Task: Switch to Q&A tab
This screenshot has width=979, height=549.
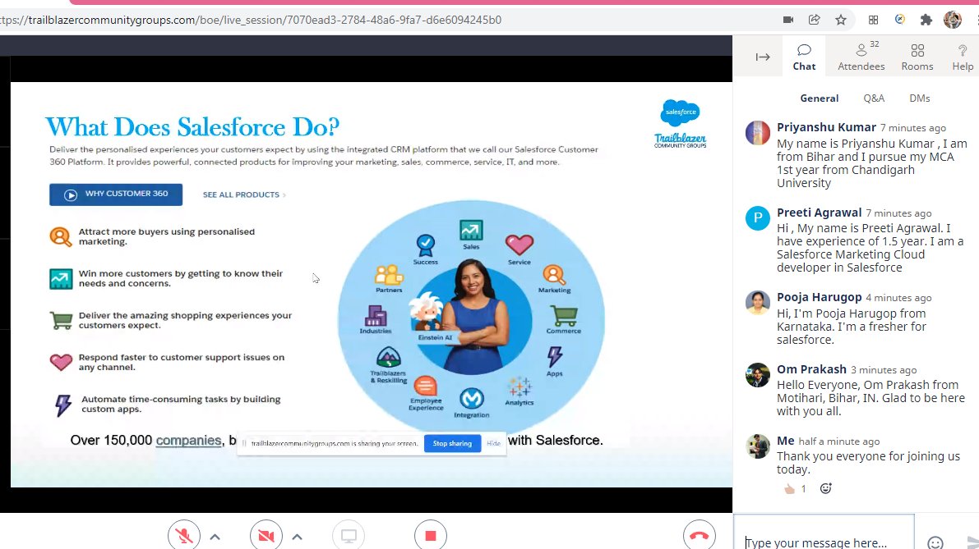Action: tap(874, 98)
